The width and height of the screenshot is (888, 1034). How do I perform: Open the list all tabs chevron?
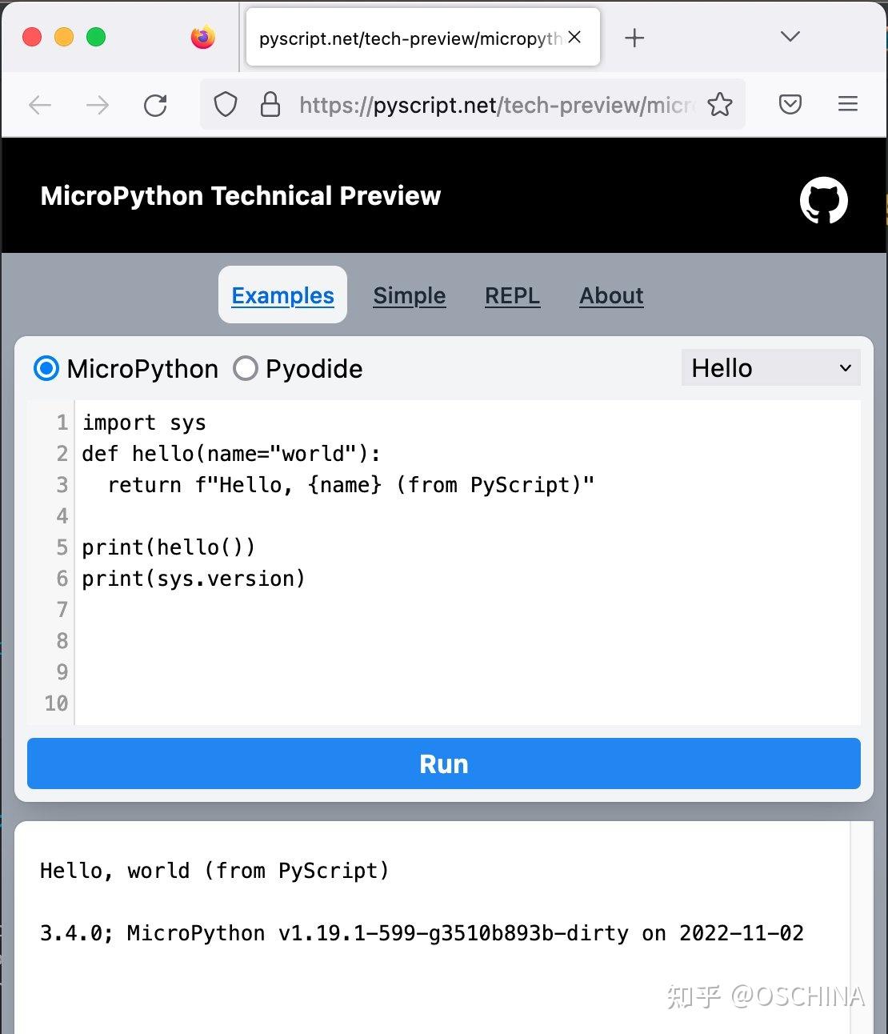(790, 37)
